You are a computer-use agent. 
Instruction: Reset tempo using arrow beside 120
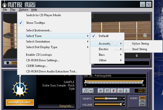[x=124, y=98]
